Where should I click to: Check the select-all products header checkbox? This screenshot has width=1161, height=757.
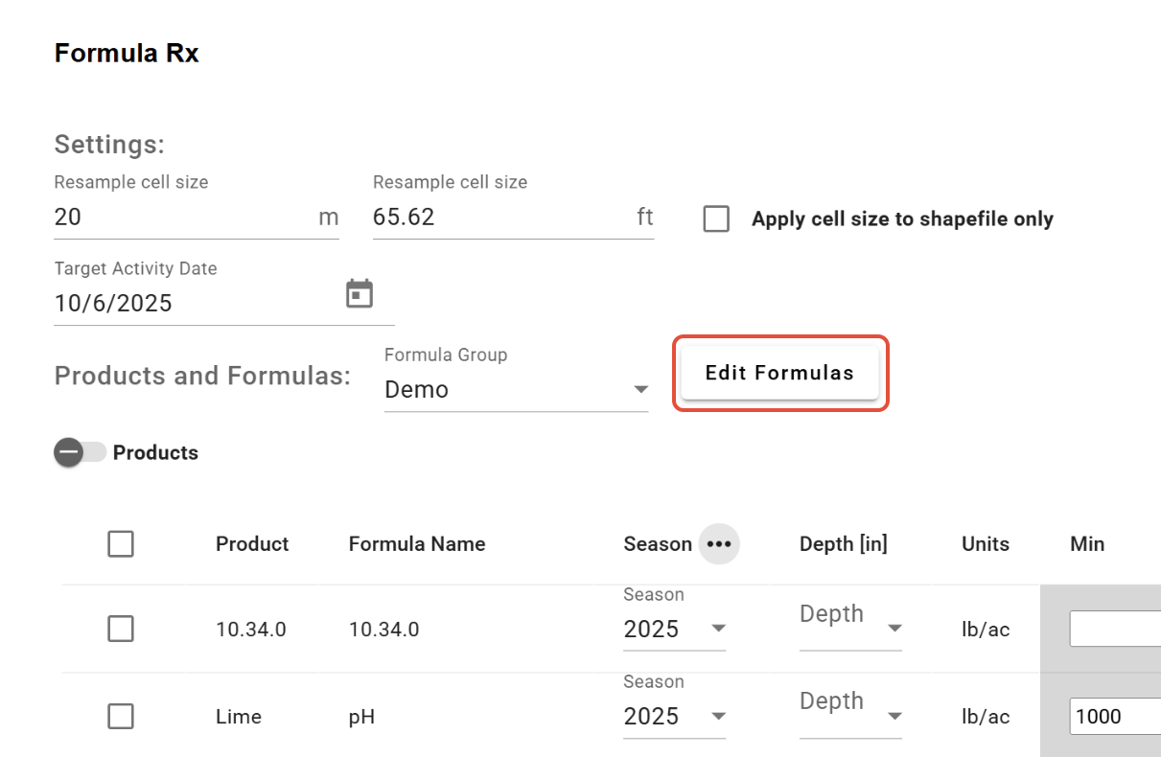point(121,544)
